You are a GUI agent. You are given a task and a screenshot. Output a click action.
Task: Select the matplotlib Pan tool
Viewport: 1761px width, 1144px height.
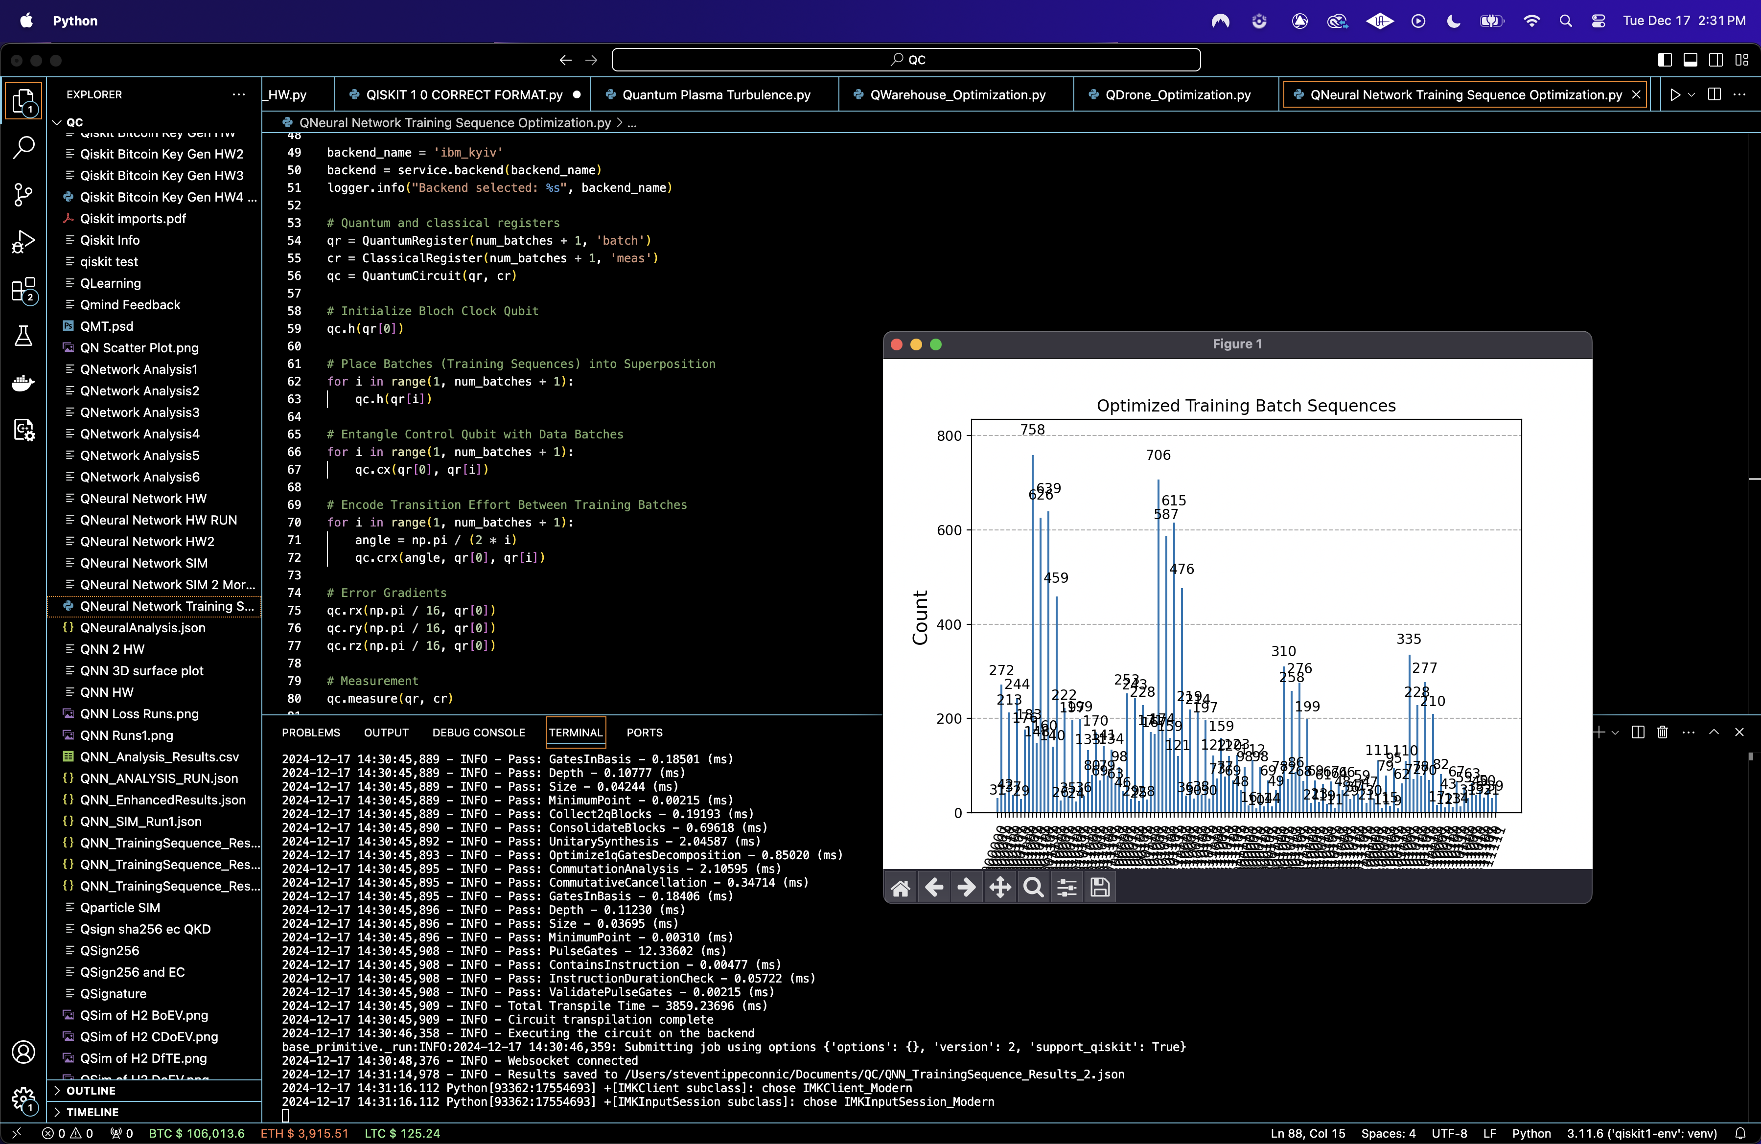tap(1000, 888)
